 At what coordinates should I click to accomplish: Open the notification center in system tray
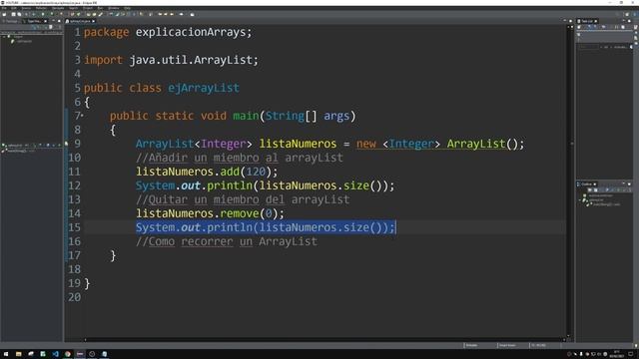(631, 354)
